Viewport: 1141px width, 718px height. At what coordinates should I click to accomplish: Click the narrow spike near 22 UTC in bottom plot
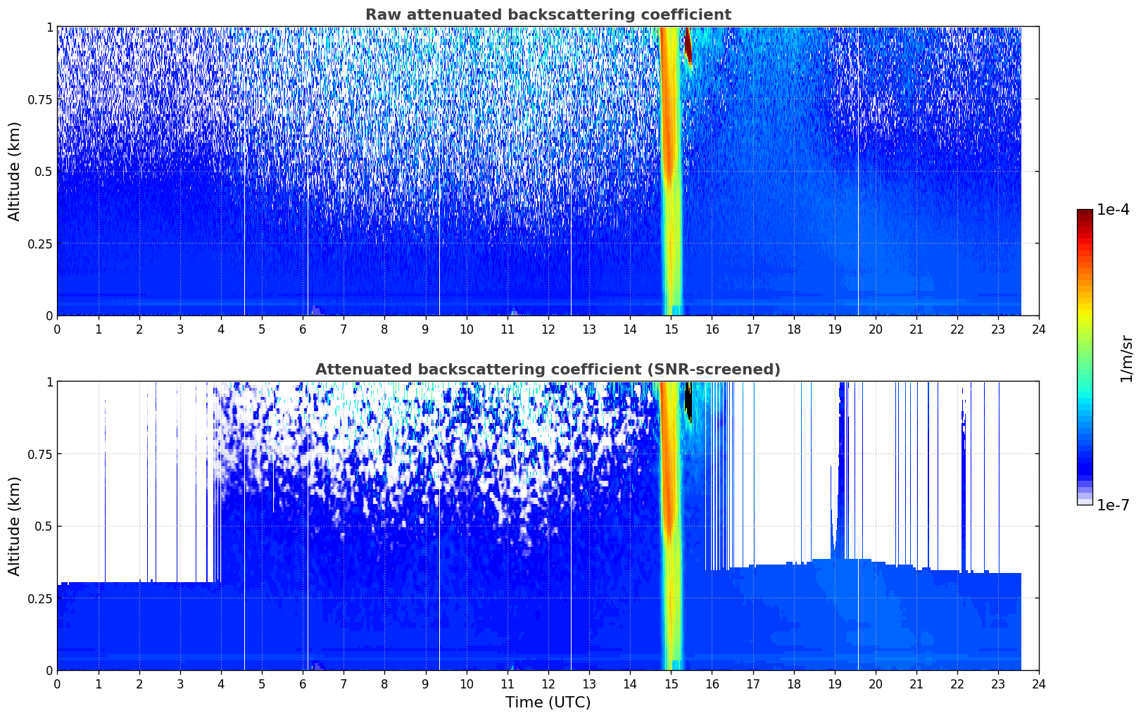pyautogui.click(x=963, y=486)
